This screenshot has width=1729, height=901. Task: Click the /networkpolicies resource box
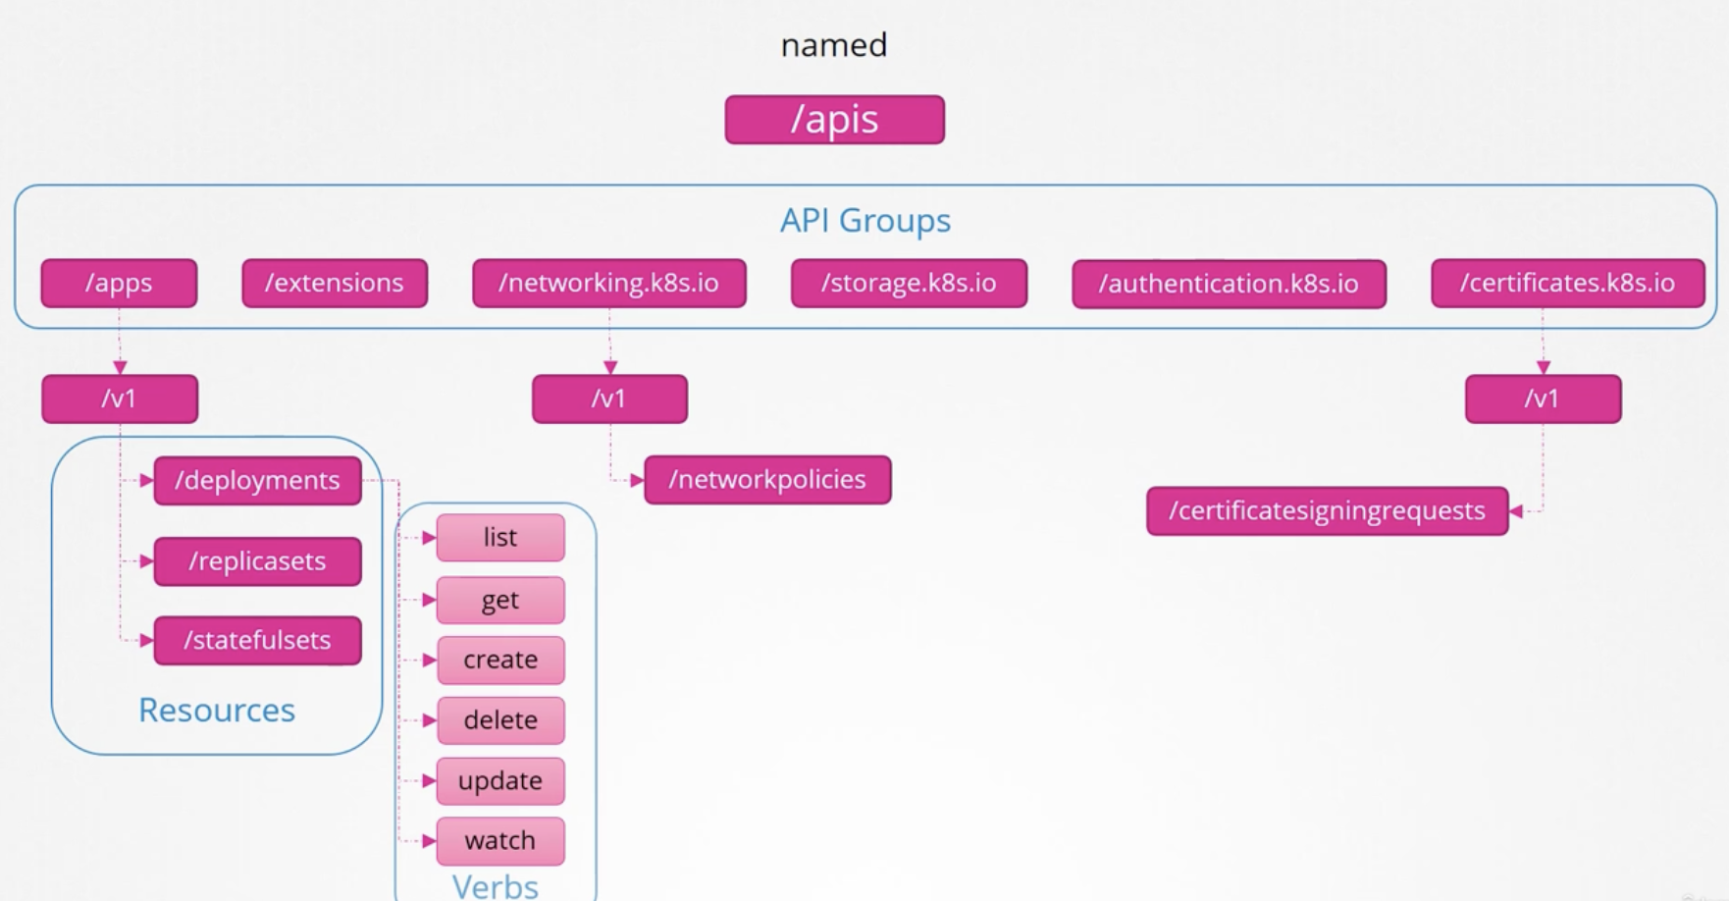(x=767, y=480)
